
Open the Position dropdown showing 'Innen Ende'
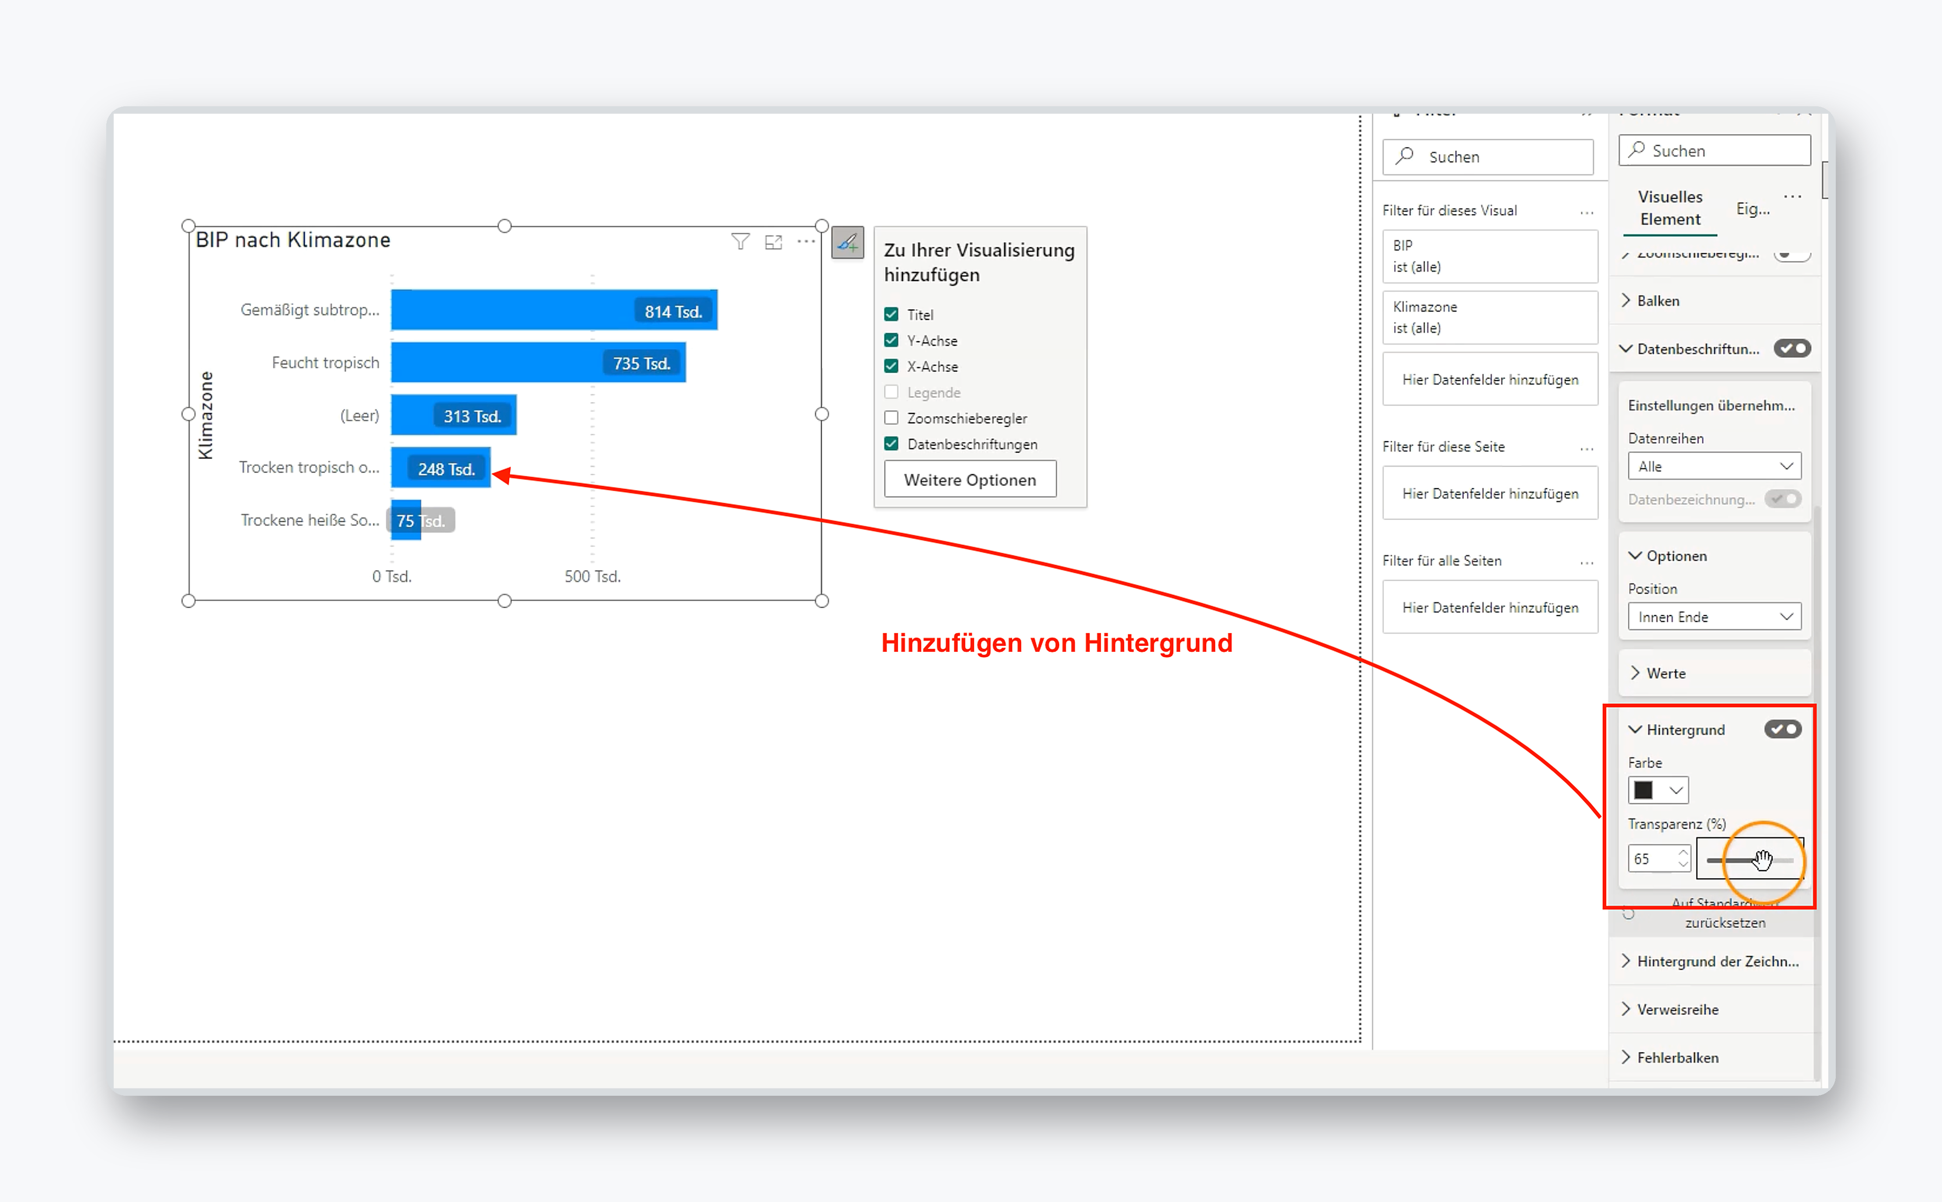click(1714, 616)
